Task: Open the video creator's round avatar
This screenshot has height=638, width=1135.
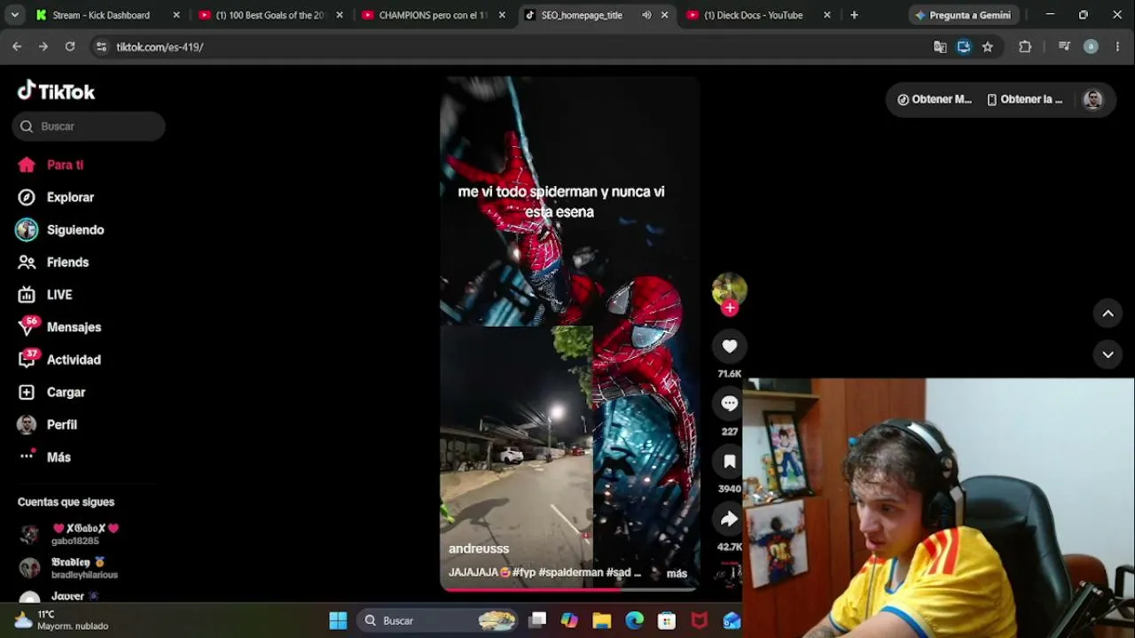Action: [x=729, y=290]
